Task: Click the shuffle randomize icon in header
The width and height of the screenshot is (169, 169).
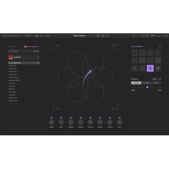Action: point(103,36)
